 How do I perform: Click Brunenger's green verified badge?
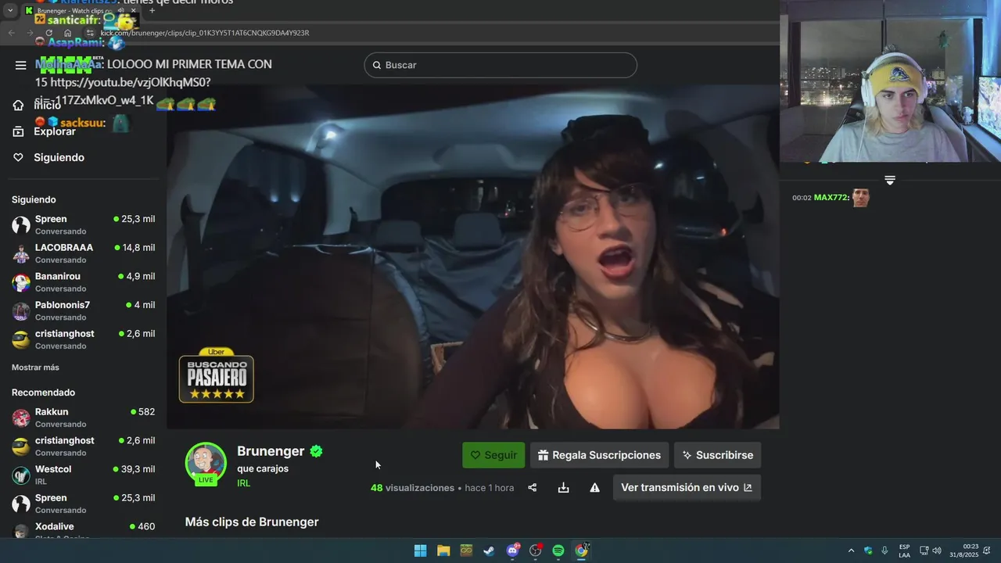pos(316,451)
